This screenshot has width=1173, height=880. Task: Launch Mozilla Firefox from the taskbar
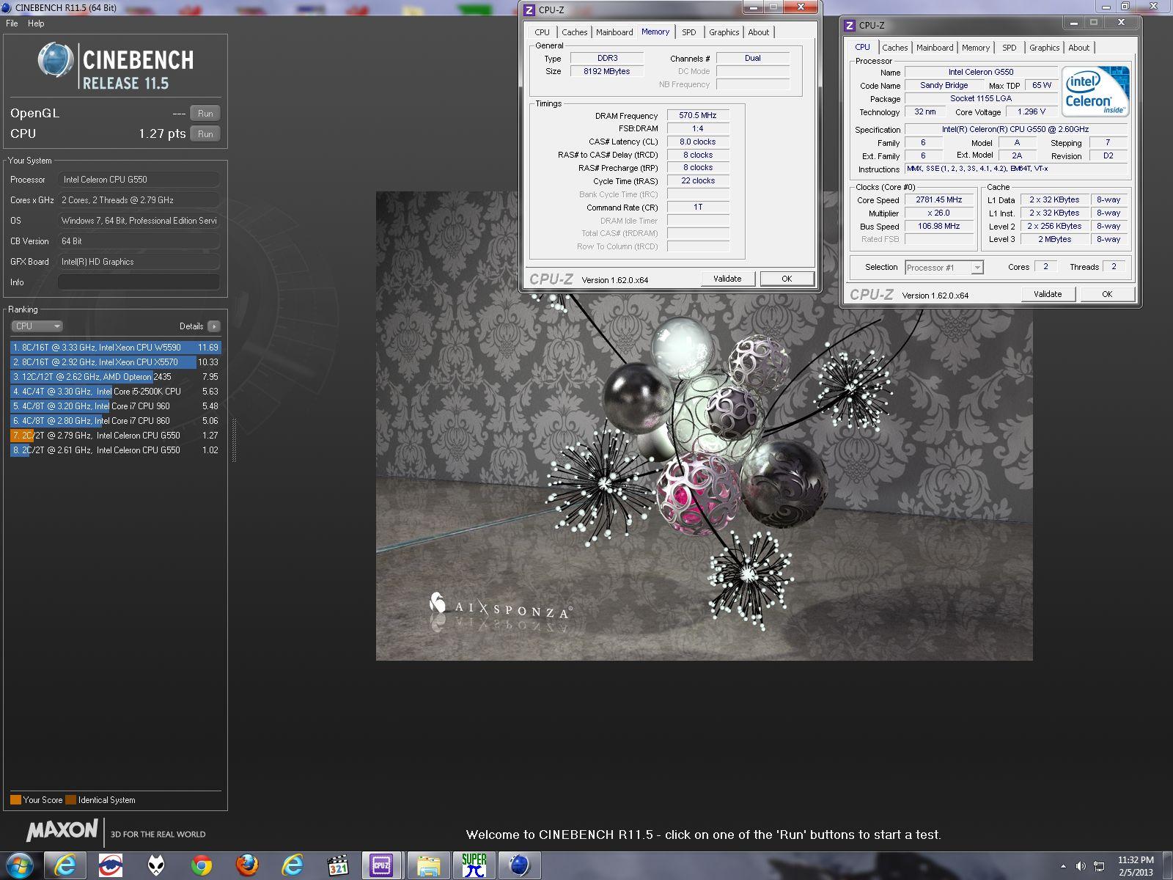tap(247, 865)
